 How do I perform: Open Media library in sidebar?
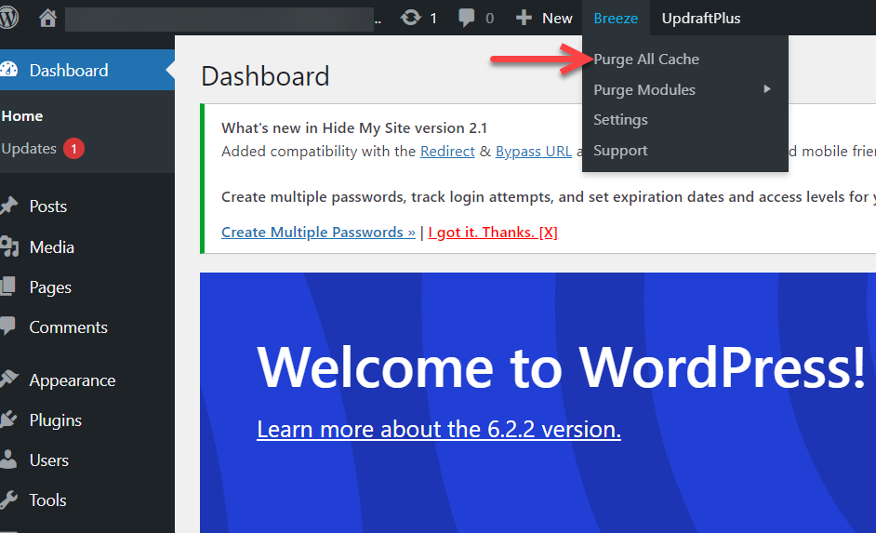(x=51, y=247)
